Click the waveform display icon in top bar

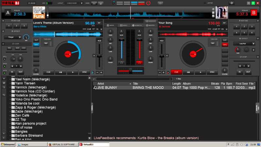[x=160, y=3]
